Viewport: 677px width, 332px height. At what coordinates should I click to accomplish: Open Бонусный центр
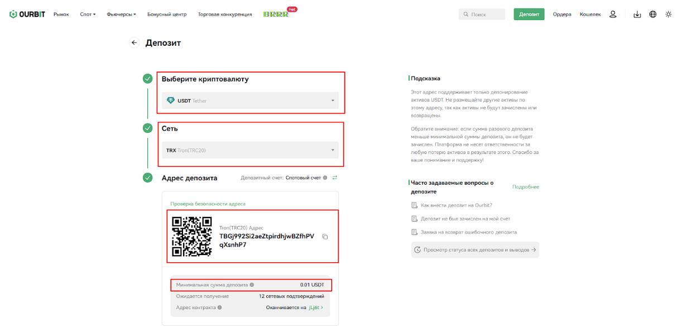tap(167, 15)
